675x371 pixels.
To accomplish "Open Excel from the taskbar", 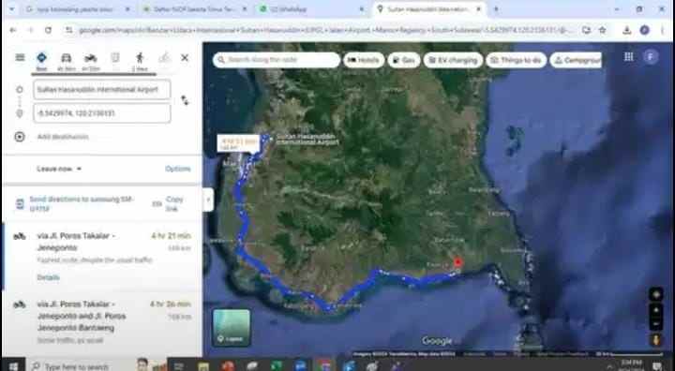I will pos(277,365).
